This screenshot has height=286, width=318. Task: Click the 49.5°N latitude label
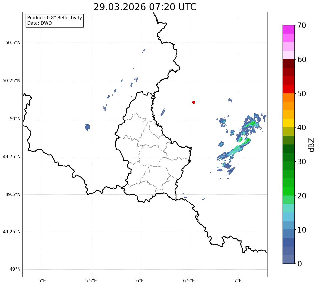tap(13, 194)
